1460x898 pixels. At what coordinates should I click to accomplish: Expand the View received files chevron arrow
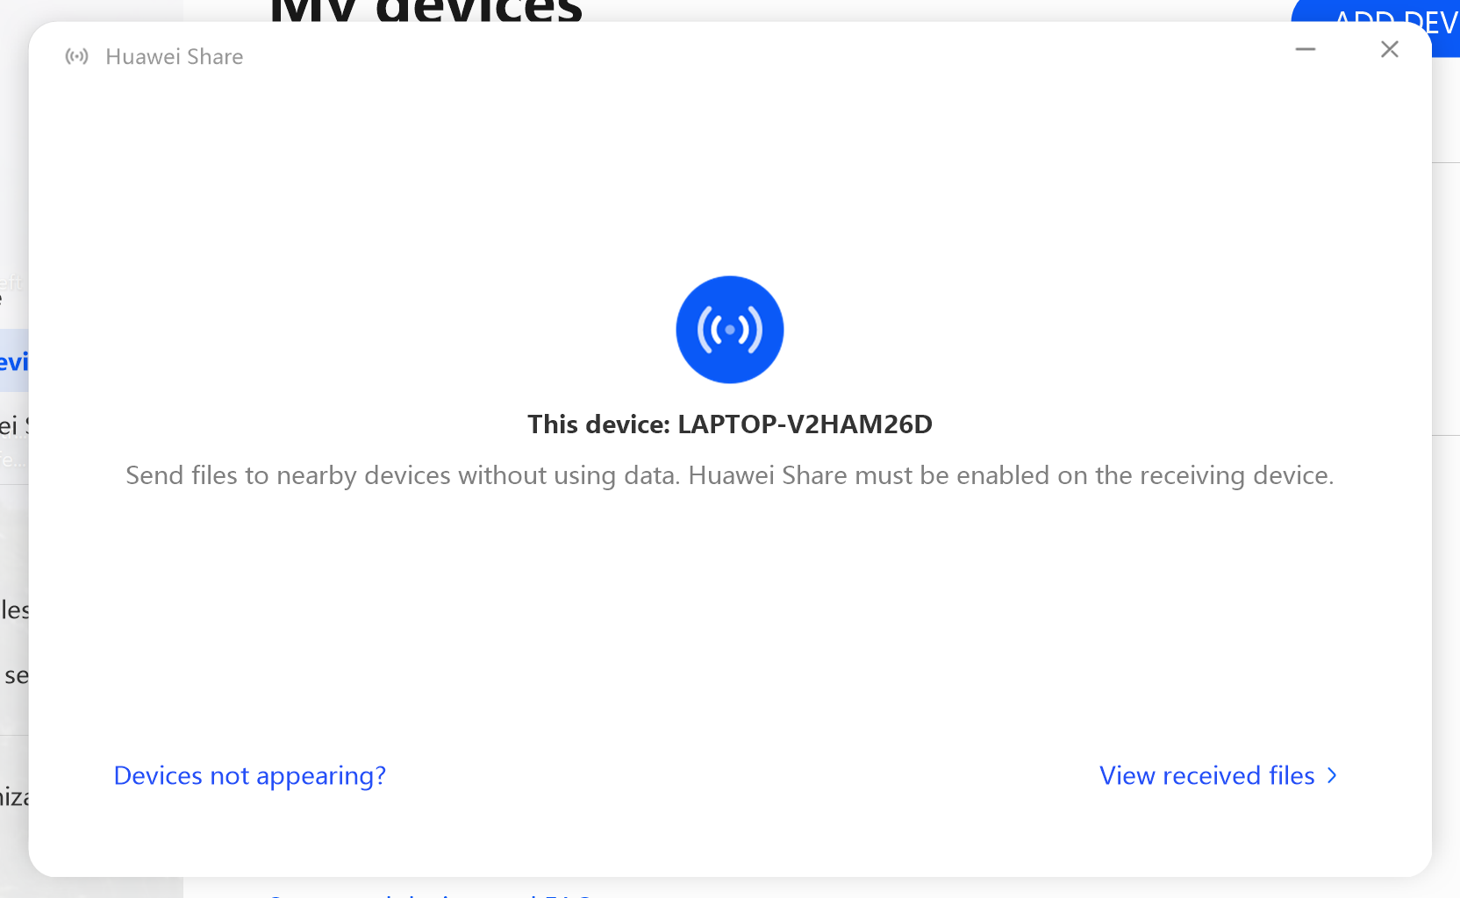point(1332,775)
